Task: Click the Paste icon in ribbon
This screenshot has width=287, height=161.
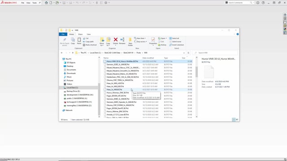Action: pyautogui.click(x=79, y=41)
